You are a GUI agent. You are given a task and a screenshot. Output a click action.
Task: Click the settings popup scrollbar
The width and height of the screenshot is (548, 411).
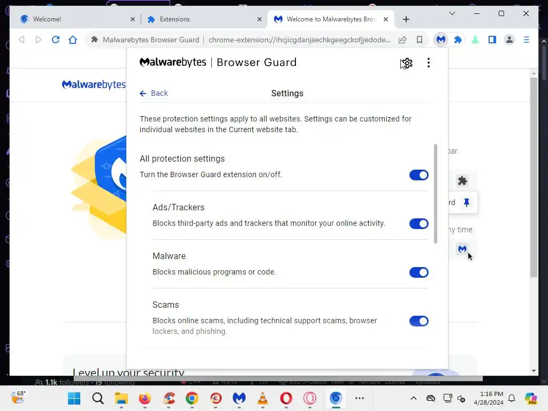click(x=436, y=194)
